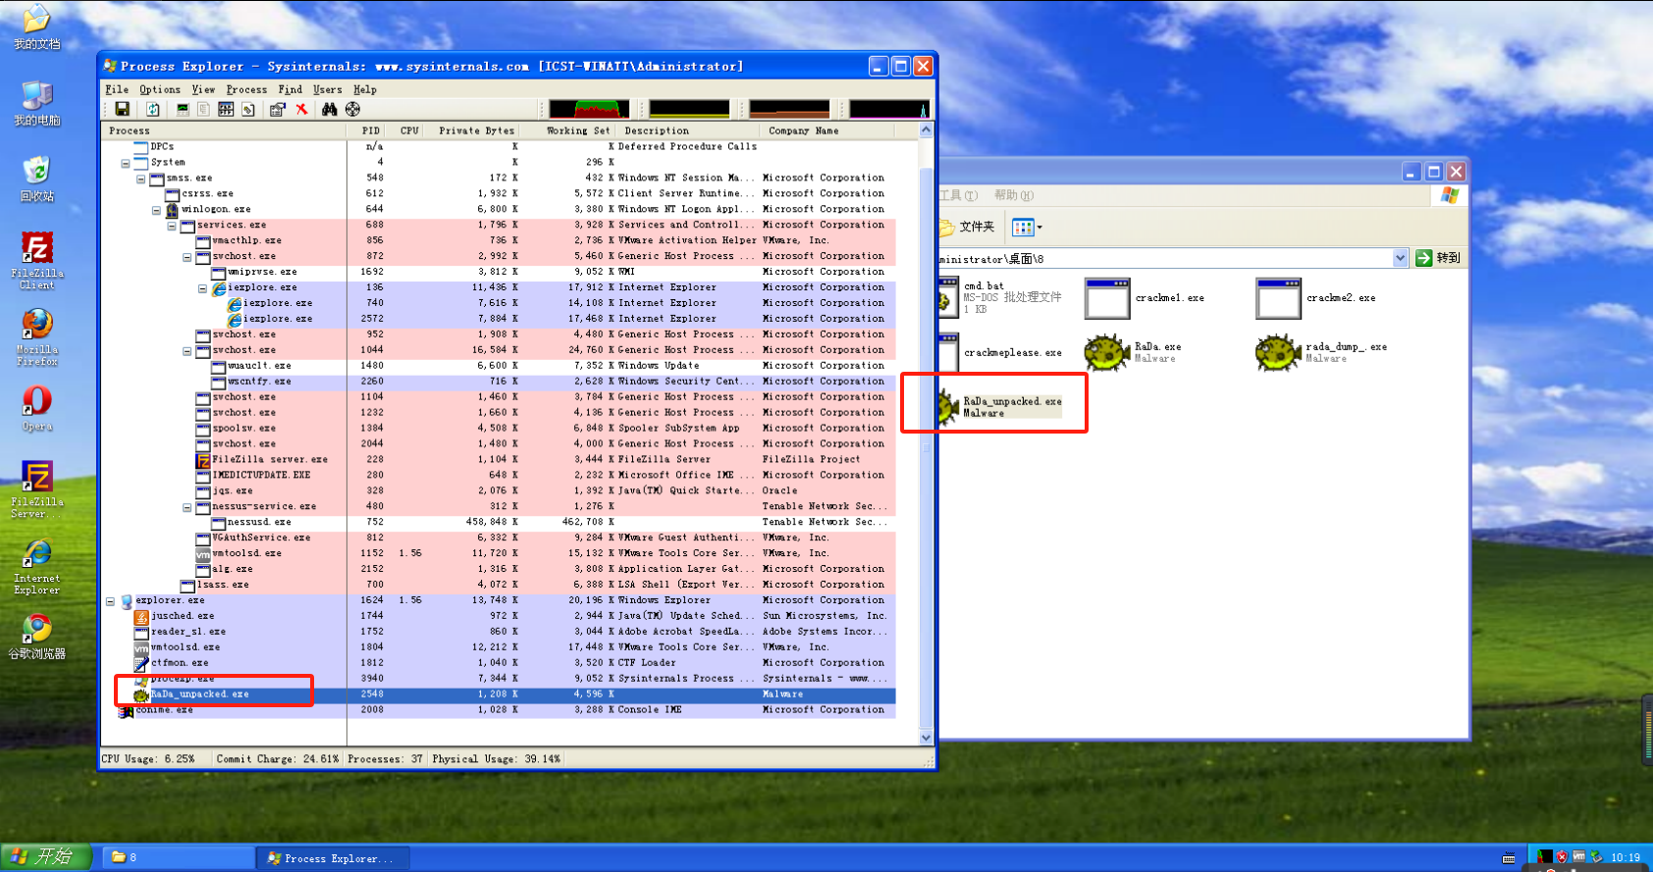Click the clock in the system tray
Screen dimensions: 1653x872
1626,857
